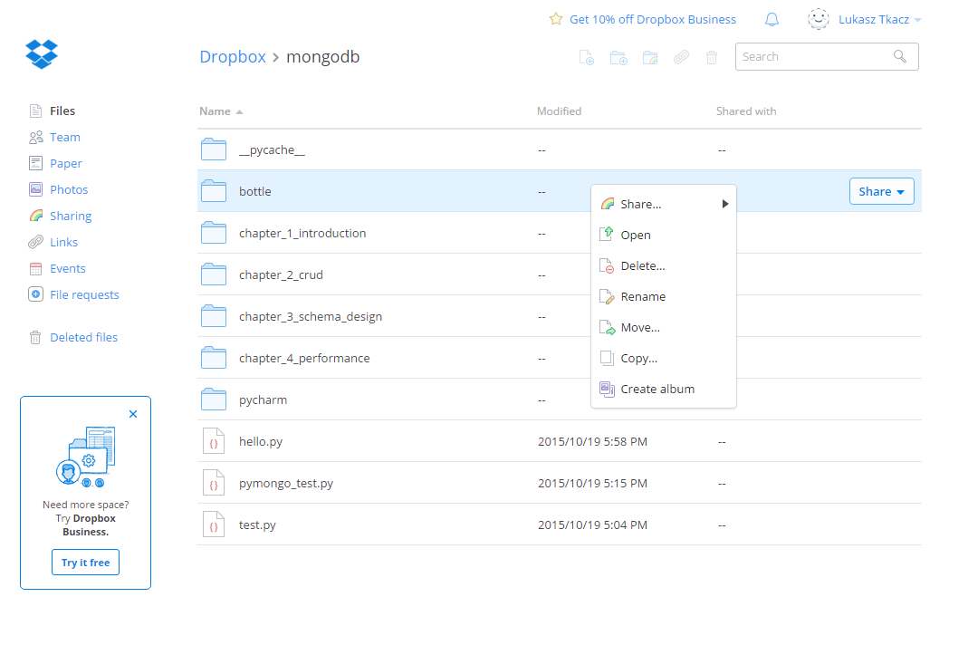Click the mongodb breadcrumb title

323,57
